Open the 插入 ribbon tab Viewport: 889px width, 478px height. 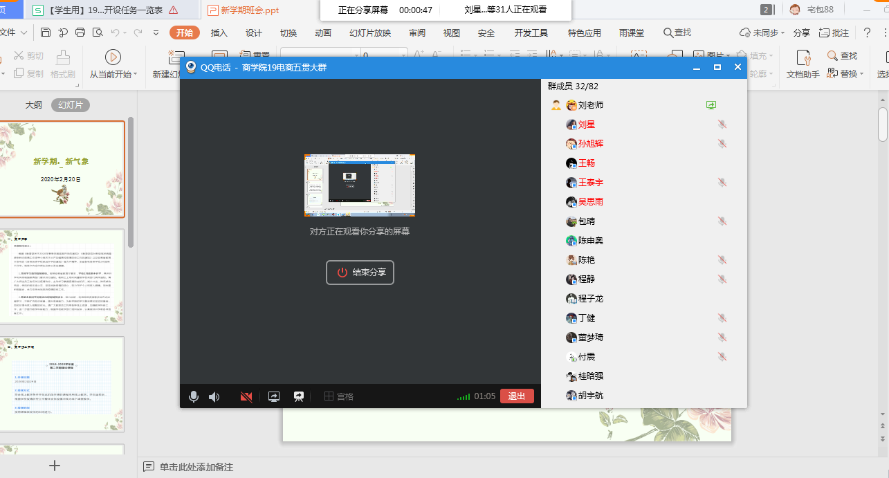point(219,33)
